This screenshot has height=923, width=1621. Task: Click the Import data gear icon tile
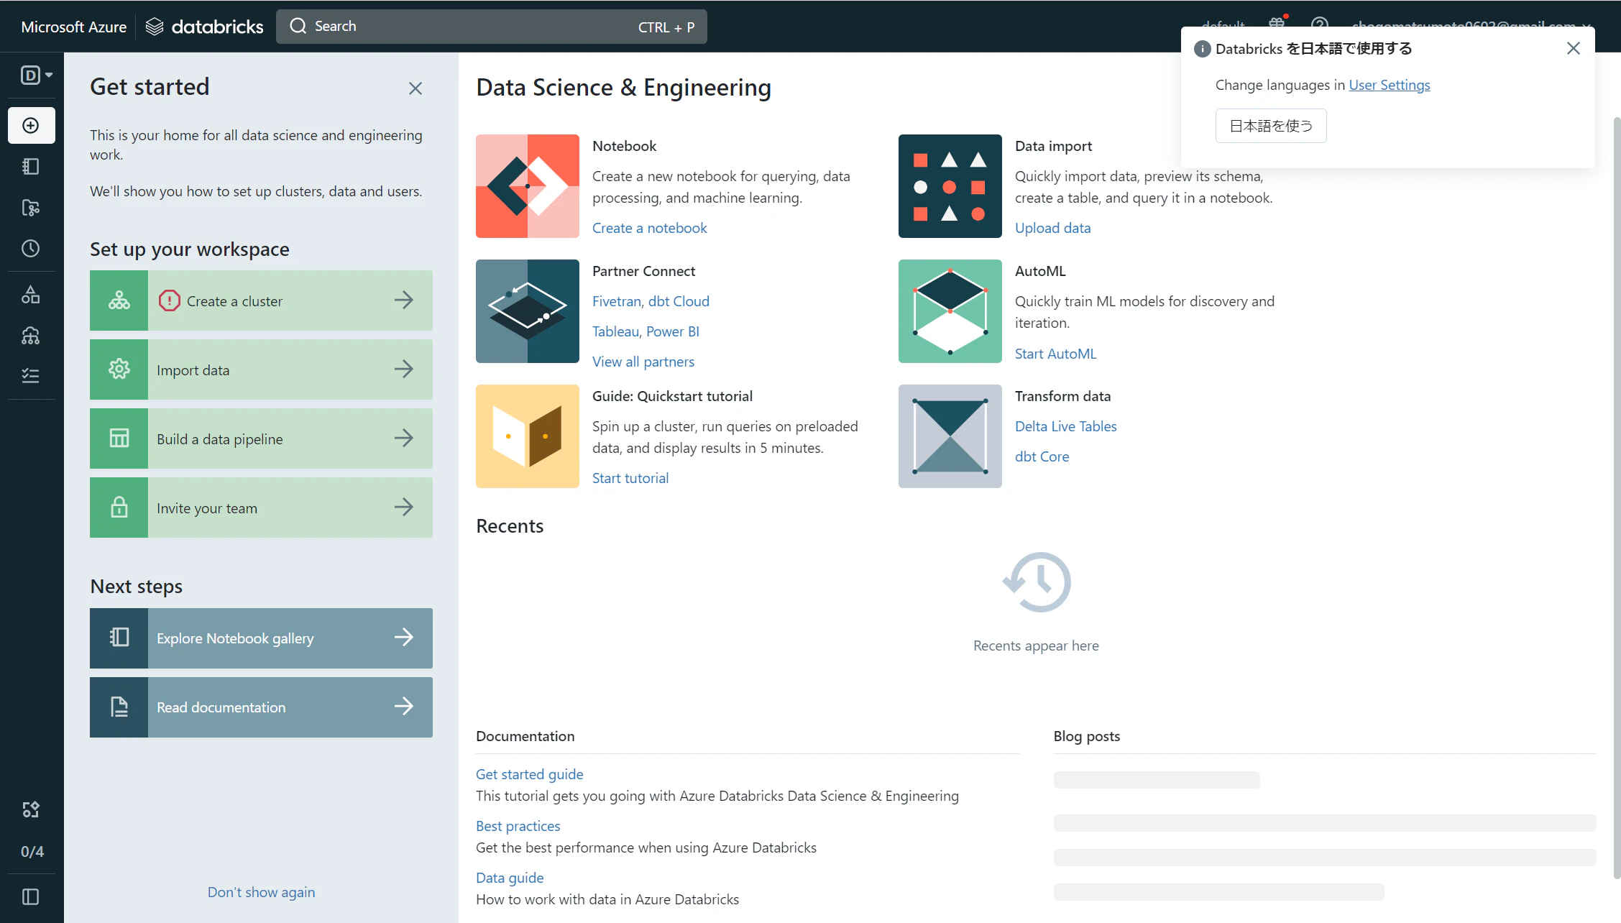pyautogui.click(x=119, y=369)
